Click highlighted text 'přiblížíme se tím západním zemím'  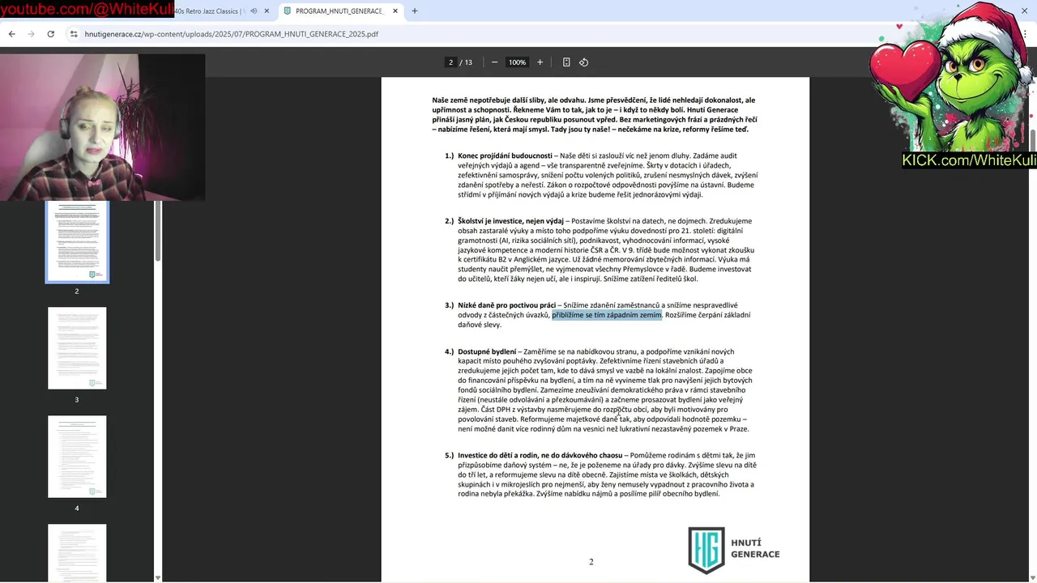point(607,315)
